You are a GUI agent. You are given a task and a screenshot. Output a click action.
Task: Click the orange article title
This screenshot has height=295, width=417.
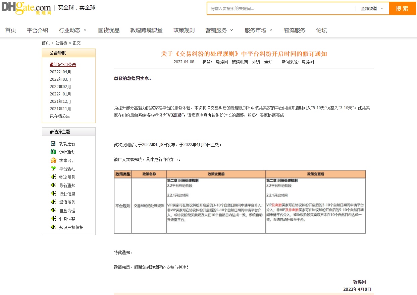pyautogui.click(x=244, y=54)
